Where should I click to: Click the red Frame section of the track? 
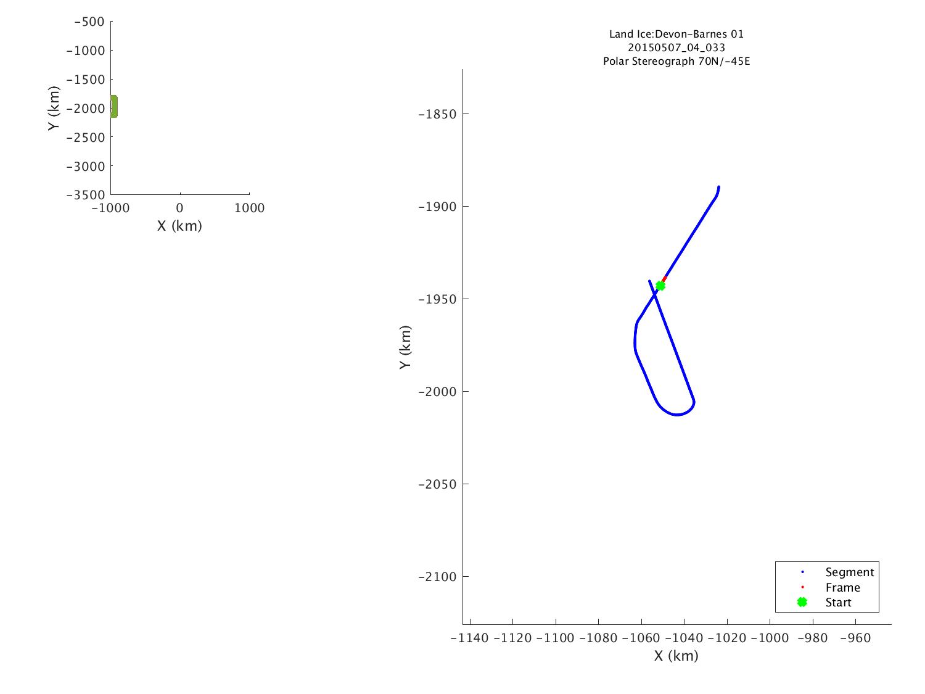[x=664, y=279]
